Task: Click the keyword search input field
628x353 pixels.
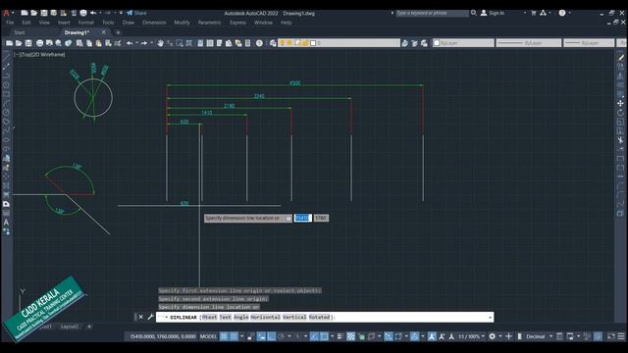Action: tap(432, 13)
